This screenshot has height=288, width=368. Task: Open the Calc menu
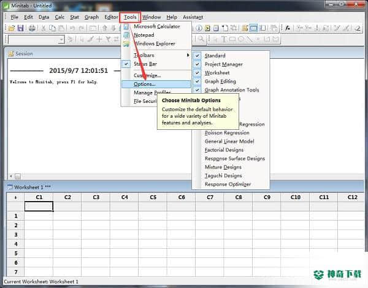(x=59, y=17)
